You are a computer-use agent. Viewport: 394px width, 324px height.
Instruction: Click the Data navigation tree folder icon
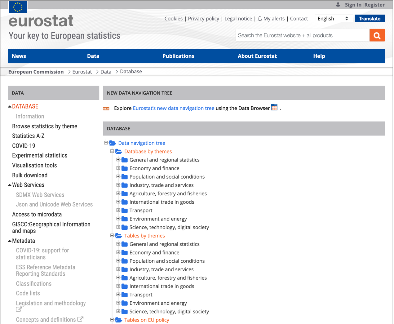pos(113,143)
